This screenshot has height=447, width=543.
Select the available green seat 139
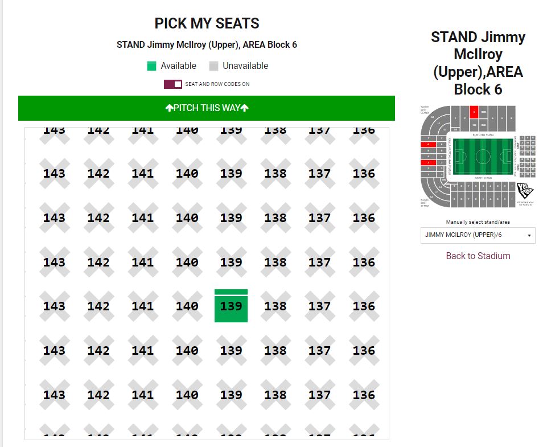[x=231, y=306]
